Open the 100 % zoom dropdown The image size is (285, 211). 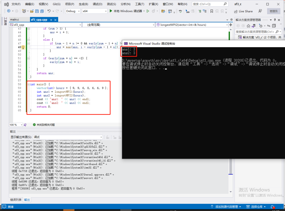coord(16,125)
